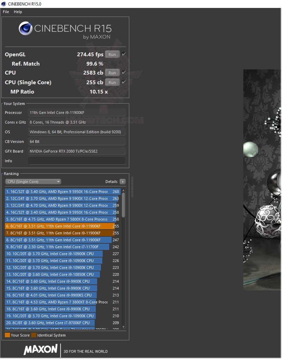Open the Help menu

(x=18, y=12)
